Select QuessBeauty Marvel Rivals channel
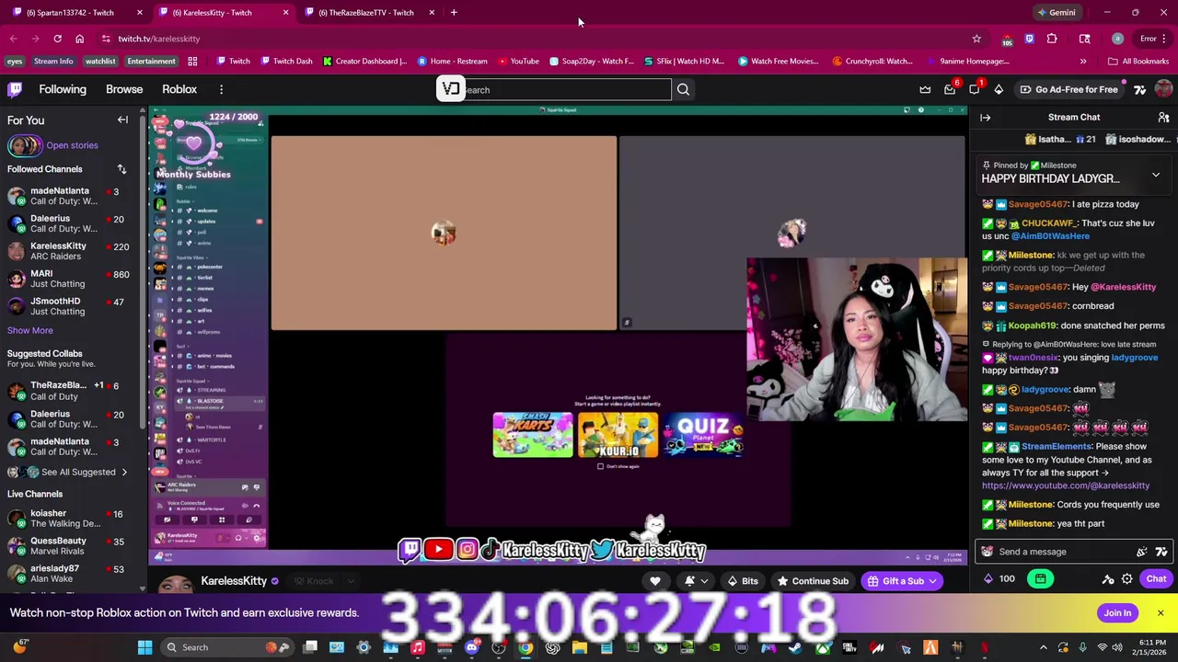1178x662 pixels. tap(69, 546)
